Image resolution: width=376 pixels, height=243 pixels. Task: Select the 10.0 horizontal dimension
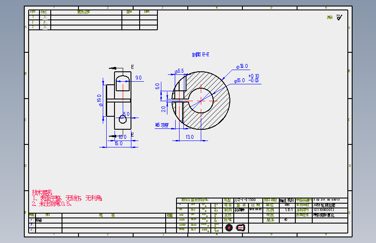[122, 137]
